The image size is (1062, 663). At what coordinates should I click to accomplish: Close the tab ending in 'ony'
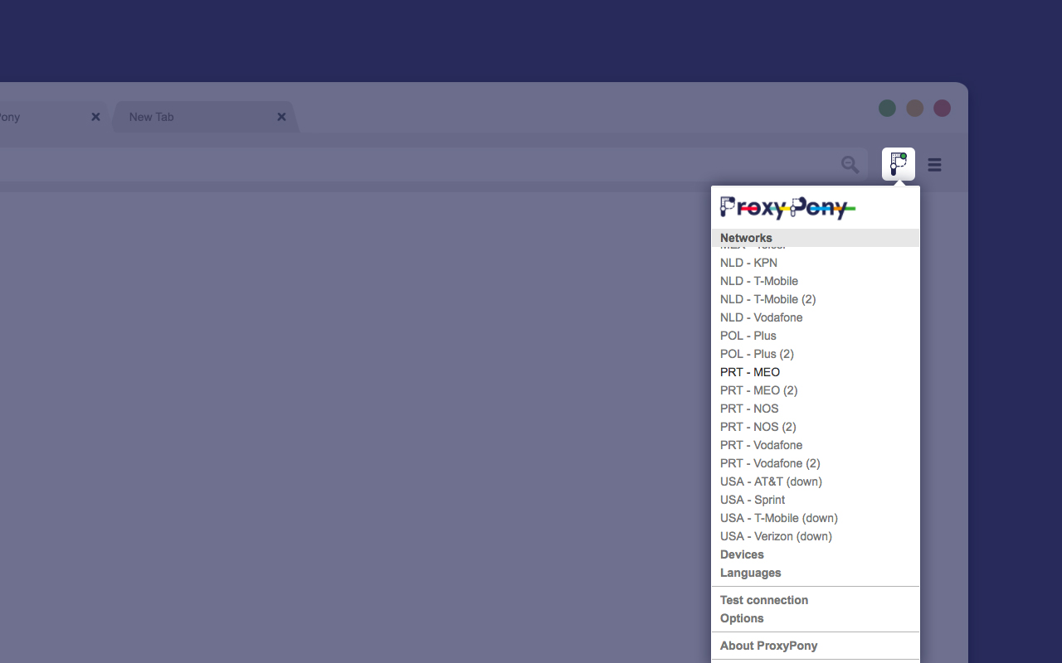pyautogui.click(x=95, y=117)
